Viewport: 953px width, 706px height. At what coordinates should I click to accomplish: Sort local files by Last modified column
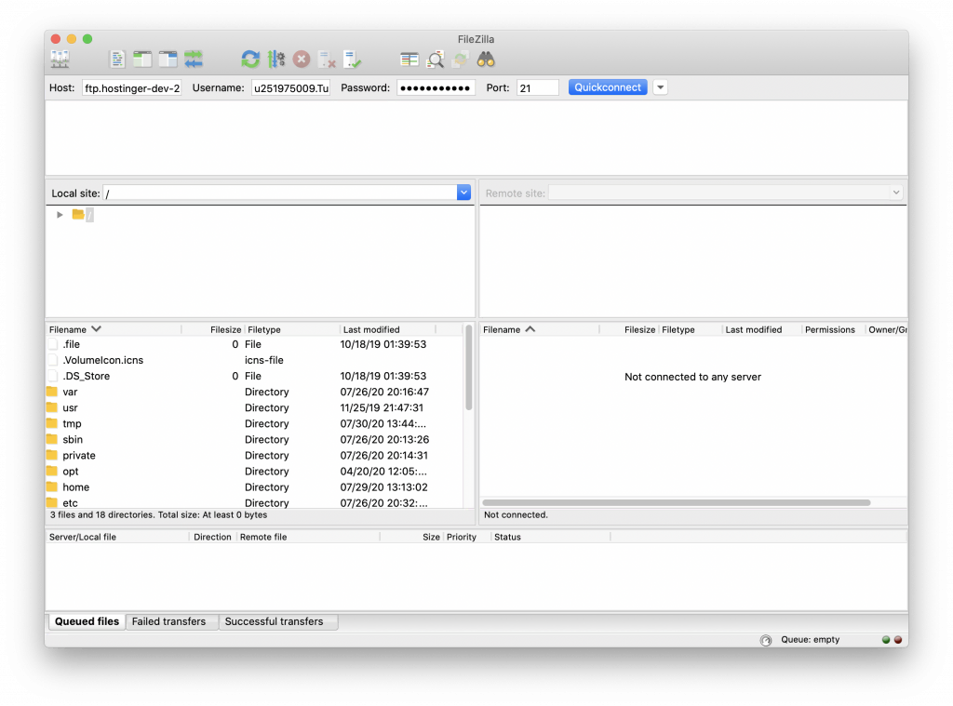pyautogui.click(x=370, y=328)
